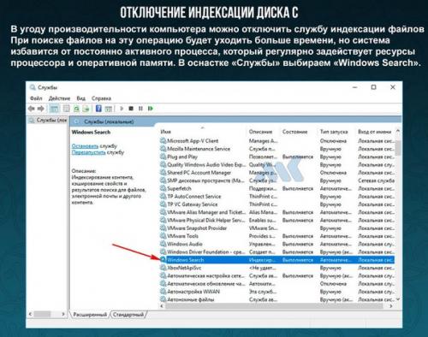
Task: Click the Export list toolbar icon
Action: tap(86, 109)
